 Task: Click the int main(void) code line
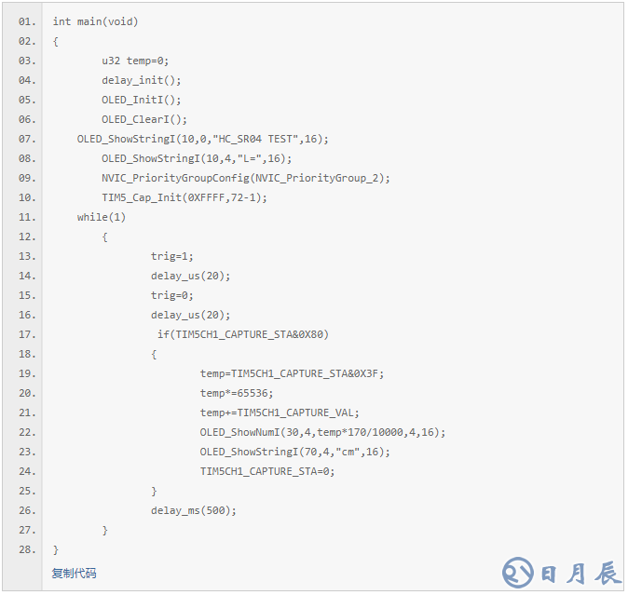[95, 21]
